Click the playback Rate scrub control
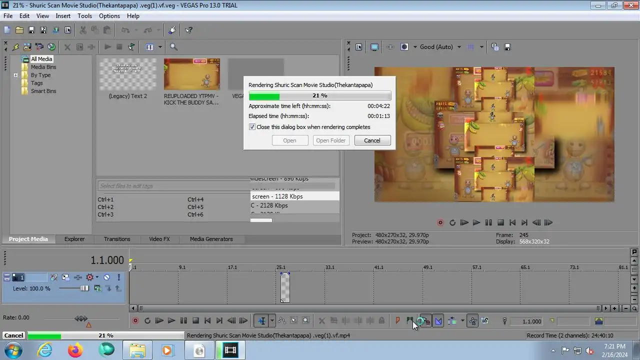640x360 pixels. tap(81, 318)
